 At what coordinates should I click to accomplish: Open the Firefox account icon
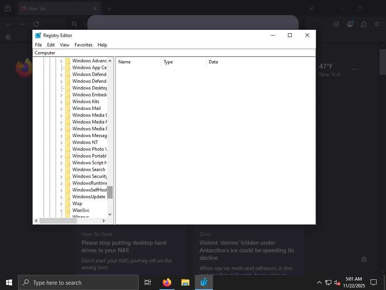point(350,24)
